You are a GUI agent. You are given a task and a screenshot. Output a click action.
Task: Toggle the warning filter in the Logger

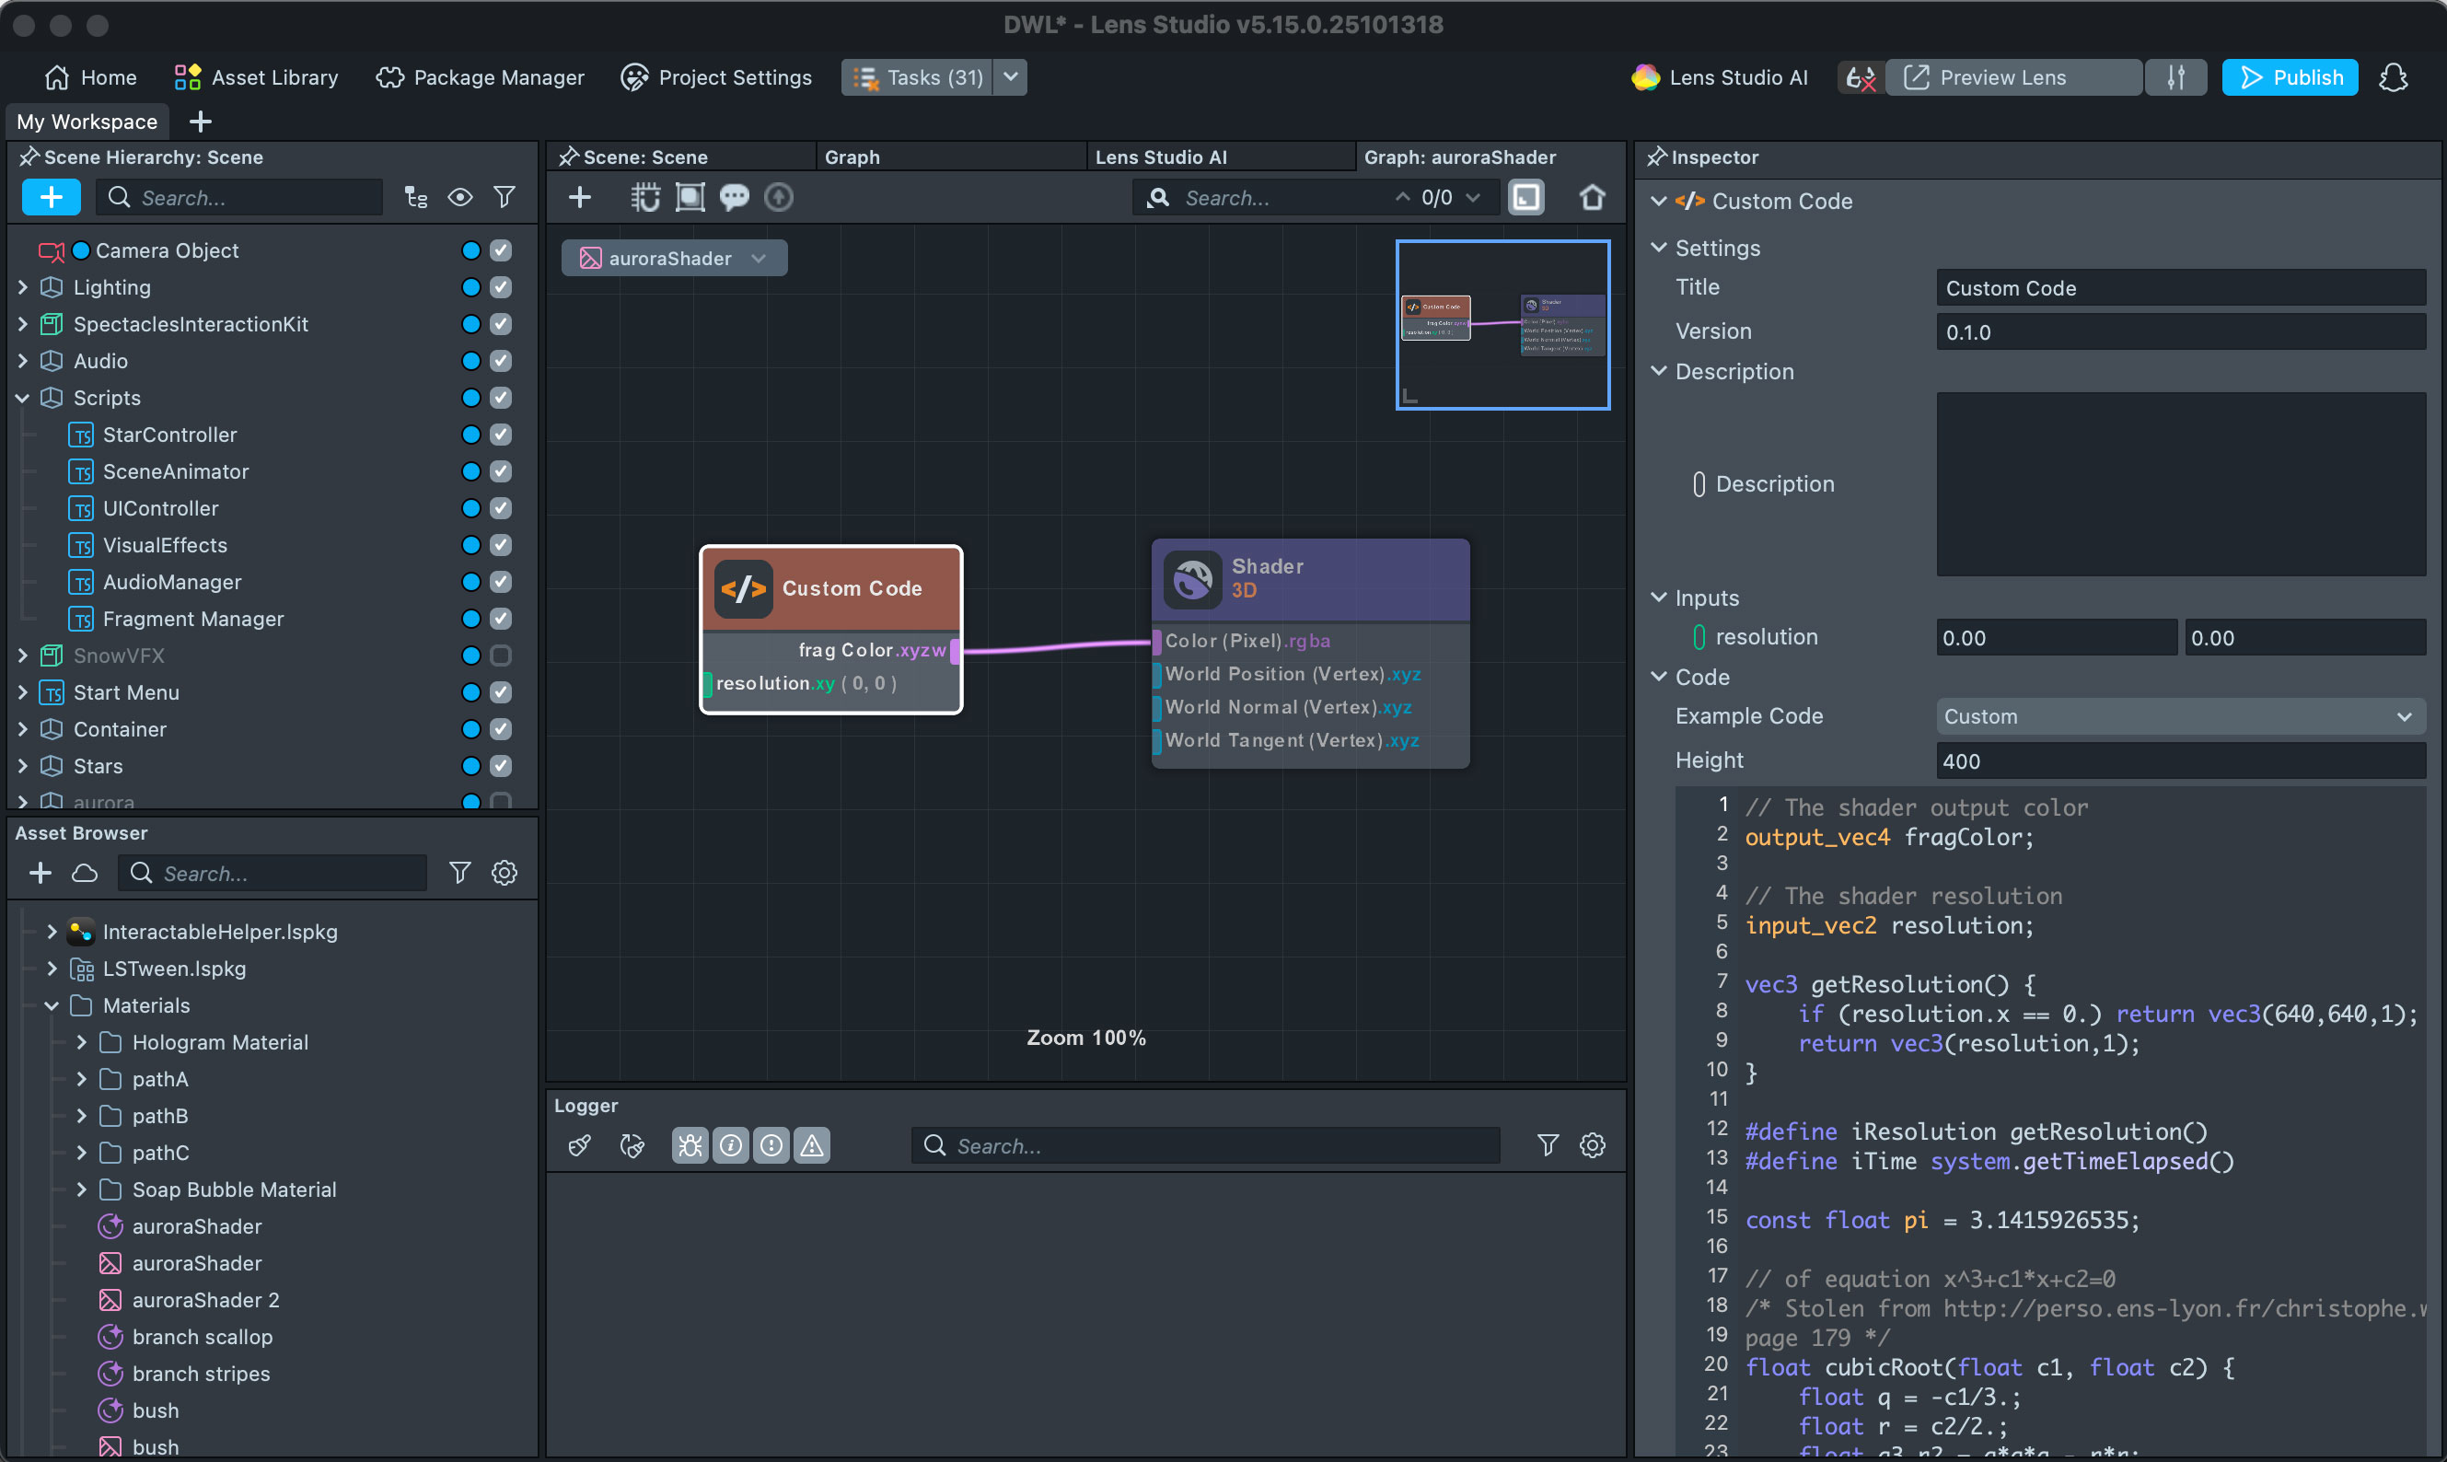[x=811, y=1144]
